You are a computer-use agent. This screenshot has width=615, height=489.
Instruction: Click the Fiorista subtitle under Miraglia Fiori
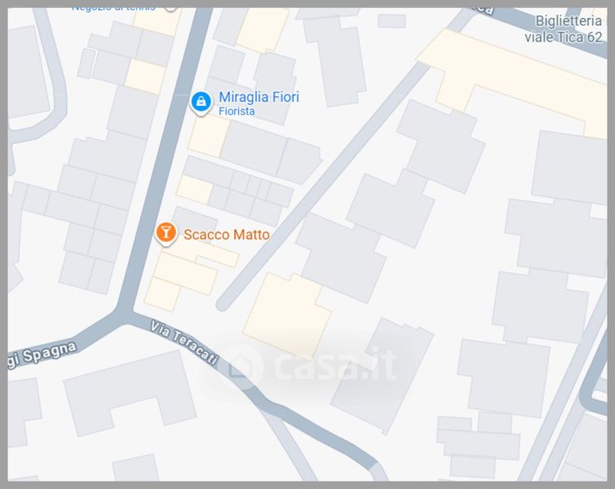pos(237,112)
